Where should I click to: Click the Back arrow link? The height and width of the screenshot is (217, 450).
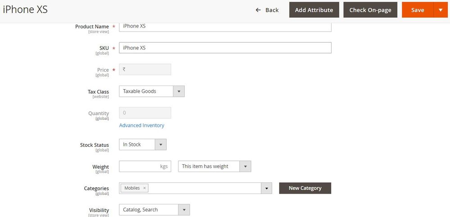click(267, 10)
